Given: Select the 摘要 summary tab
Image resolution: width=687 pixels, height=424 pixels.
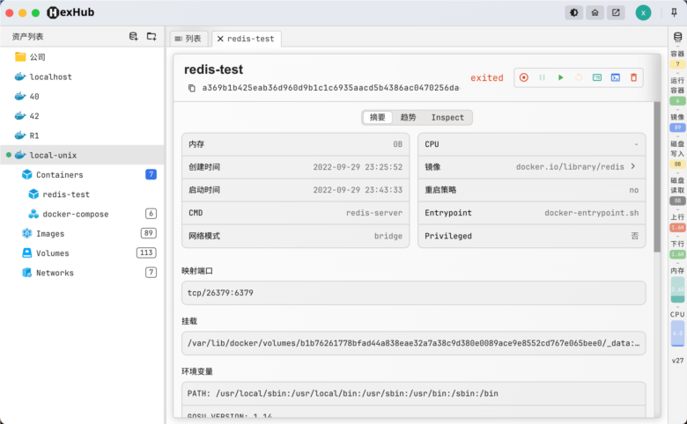Looking at the screenshot, I should pos(377,117).
